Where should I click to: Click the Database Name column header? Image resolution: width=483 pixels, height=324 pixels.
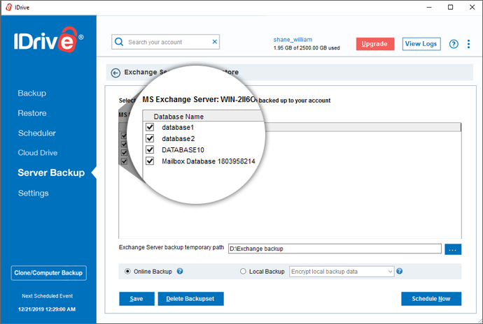178,117
